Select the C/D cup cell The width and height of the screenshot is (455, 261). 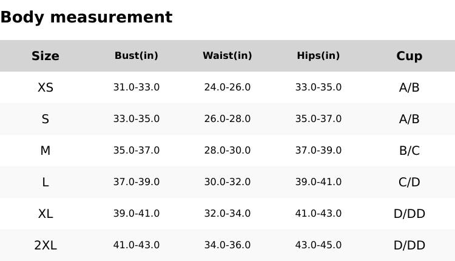[409, 182]
